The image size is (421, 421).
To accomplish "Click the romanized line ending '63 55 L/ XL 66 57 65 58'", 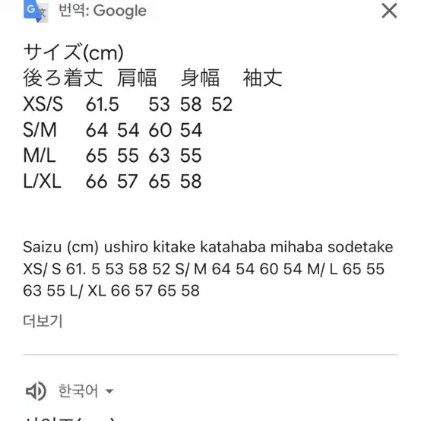I will (111, 290).
